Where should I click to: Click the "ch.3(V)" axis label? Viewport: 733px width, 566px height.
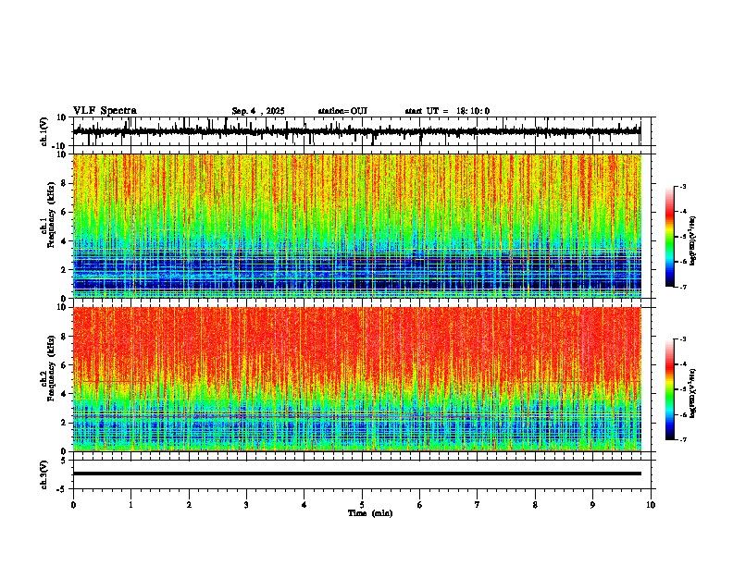[x=44, y=475]
